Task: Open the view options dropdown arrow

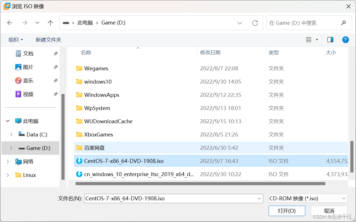Action: tap(317, 40)
